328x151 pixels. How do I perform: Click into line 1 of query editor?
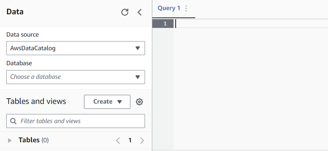coord(251,23)
